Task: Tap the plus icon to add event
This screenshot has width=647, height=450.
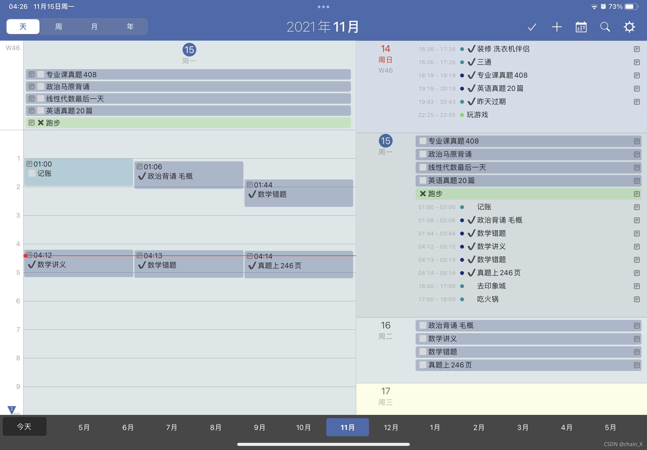Action: 557,27
